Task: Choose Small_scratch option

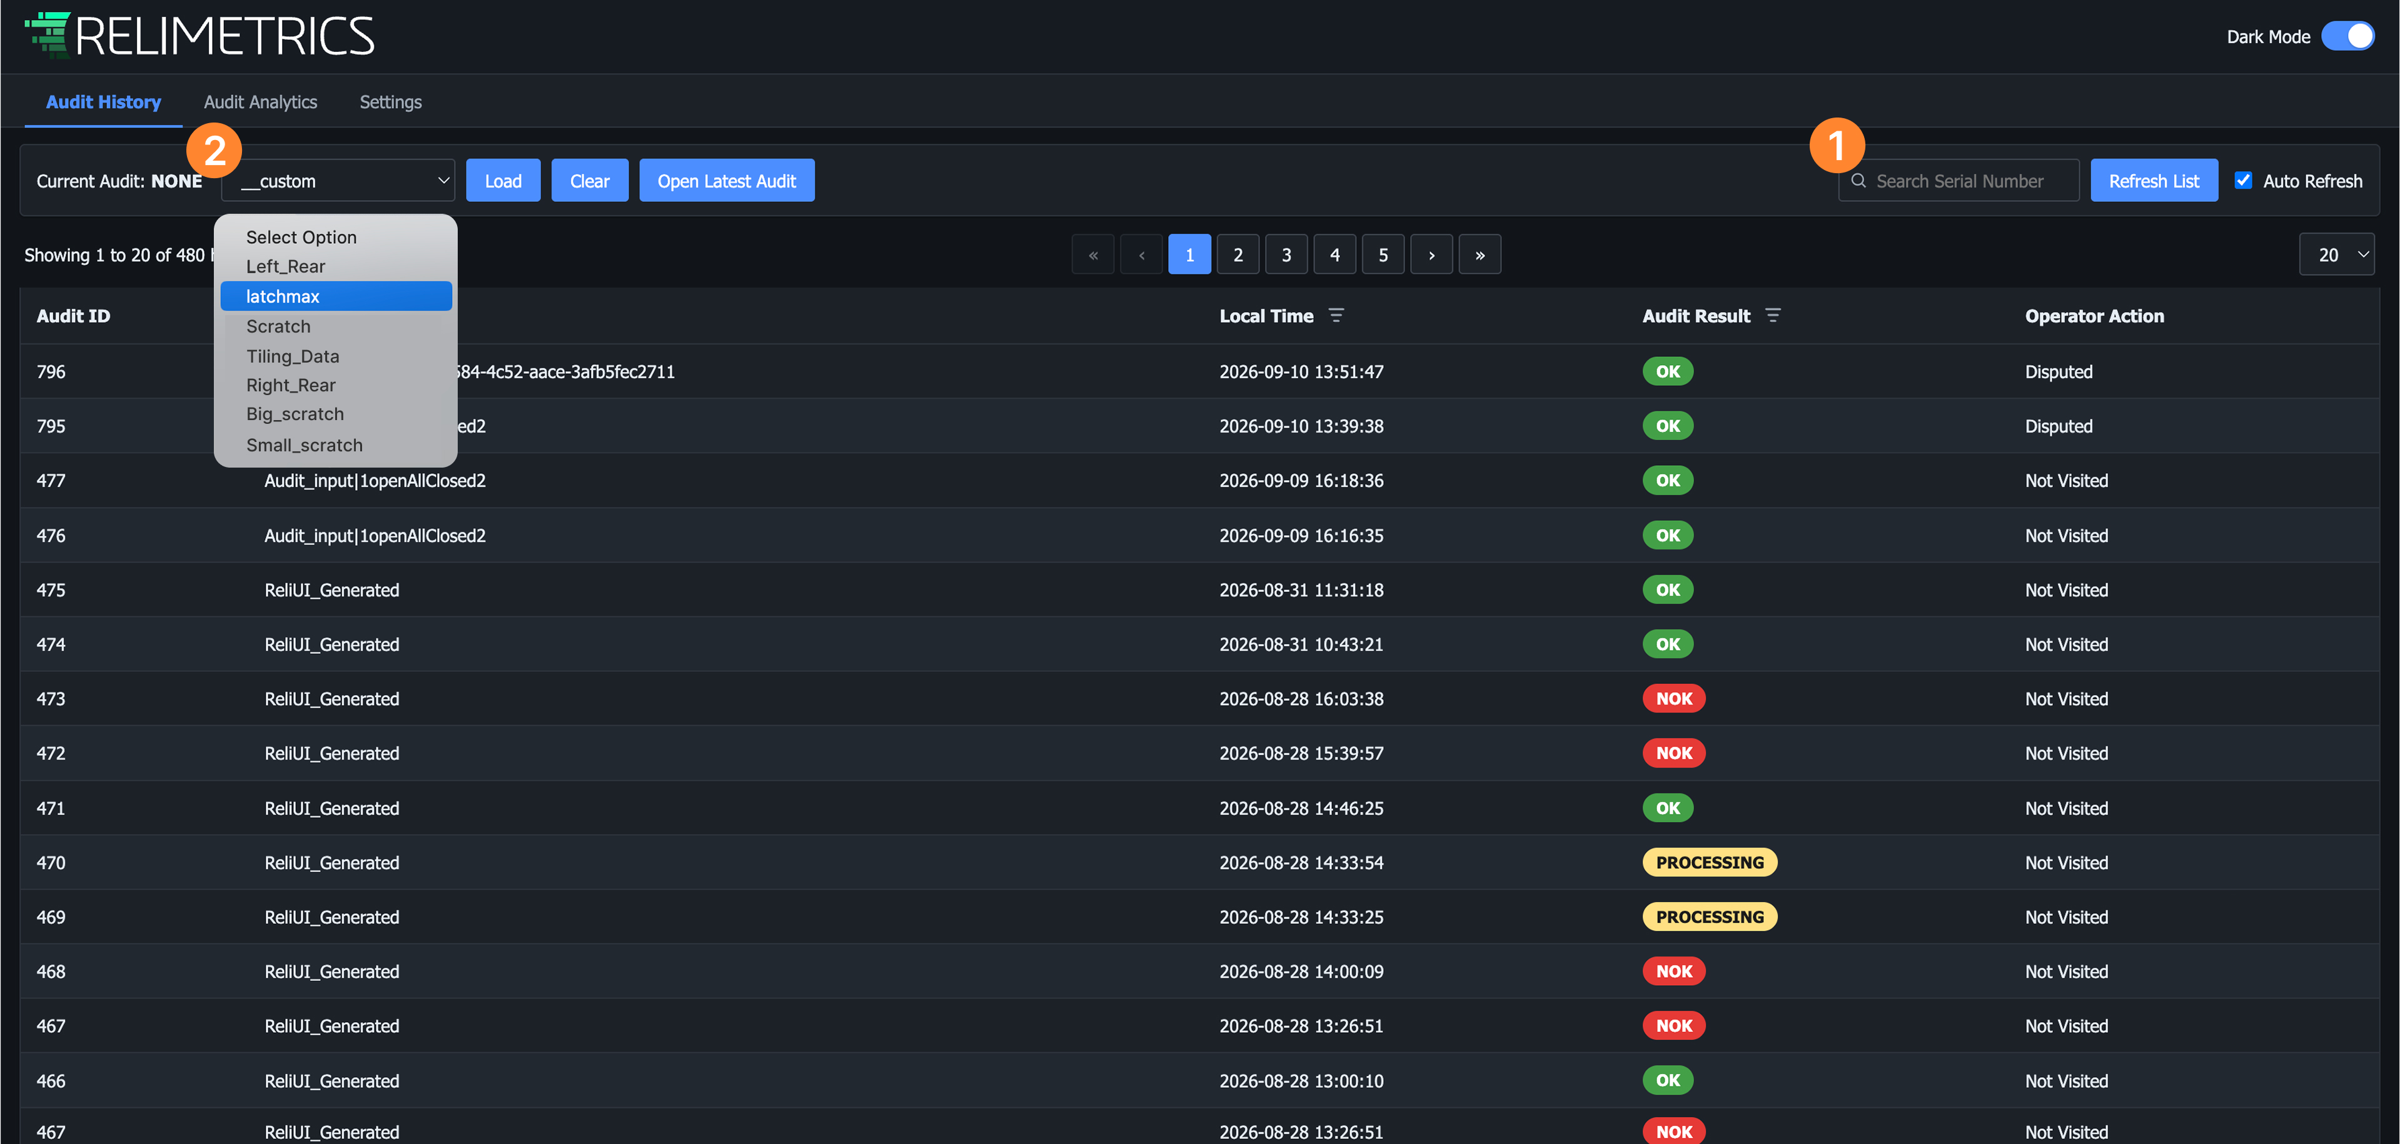Action: pyautogui.click(x=336, y=445)
